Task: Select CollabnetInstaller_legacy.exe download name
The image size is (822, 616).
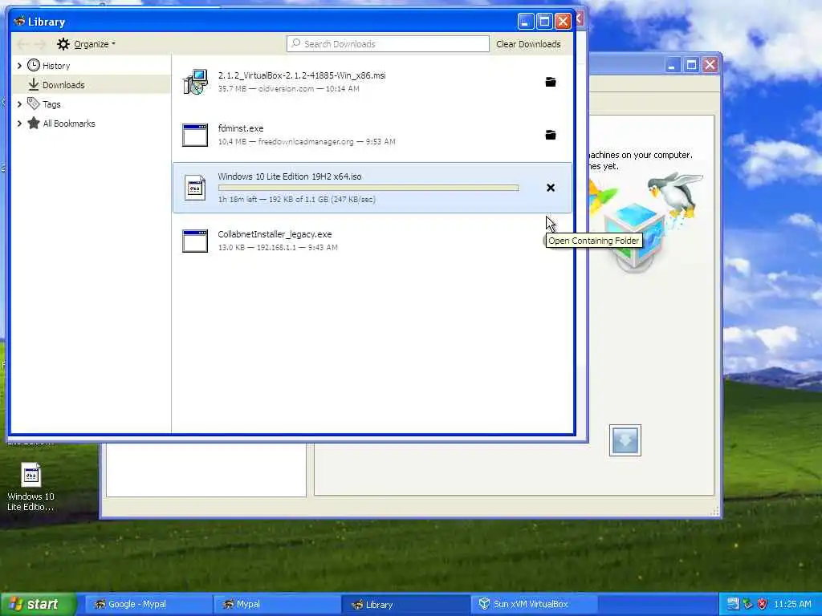Action: pos(275,234)
